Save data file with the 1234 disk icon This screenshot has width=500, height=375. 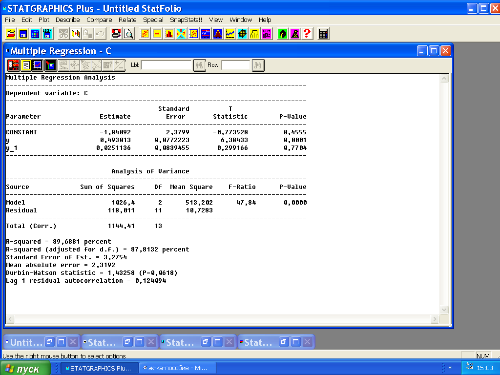pyautogui.click(x=47, y=34)
